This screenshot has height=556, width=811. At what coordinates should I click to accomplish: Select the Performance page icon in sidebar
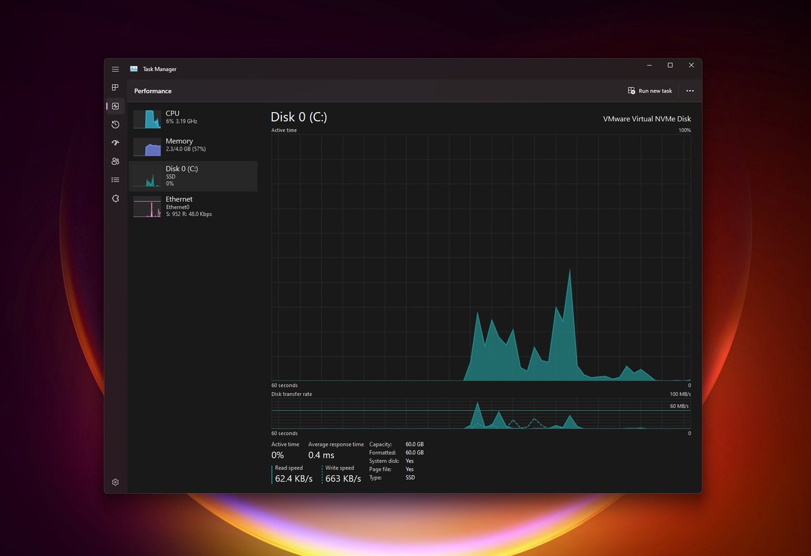(x=116, y=106)
